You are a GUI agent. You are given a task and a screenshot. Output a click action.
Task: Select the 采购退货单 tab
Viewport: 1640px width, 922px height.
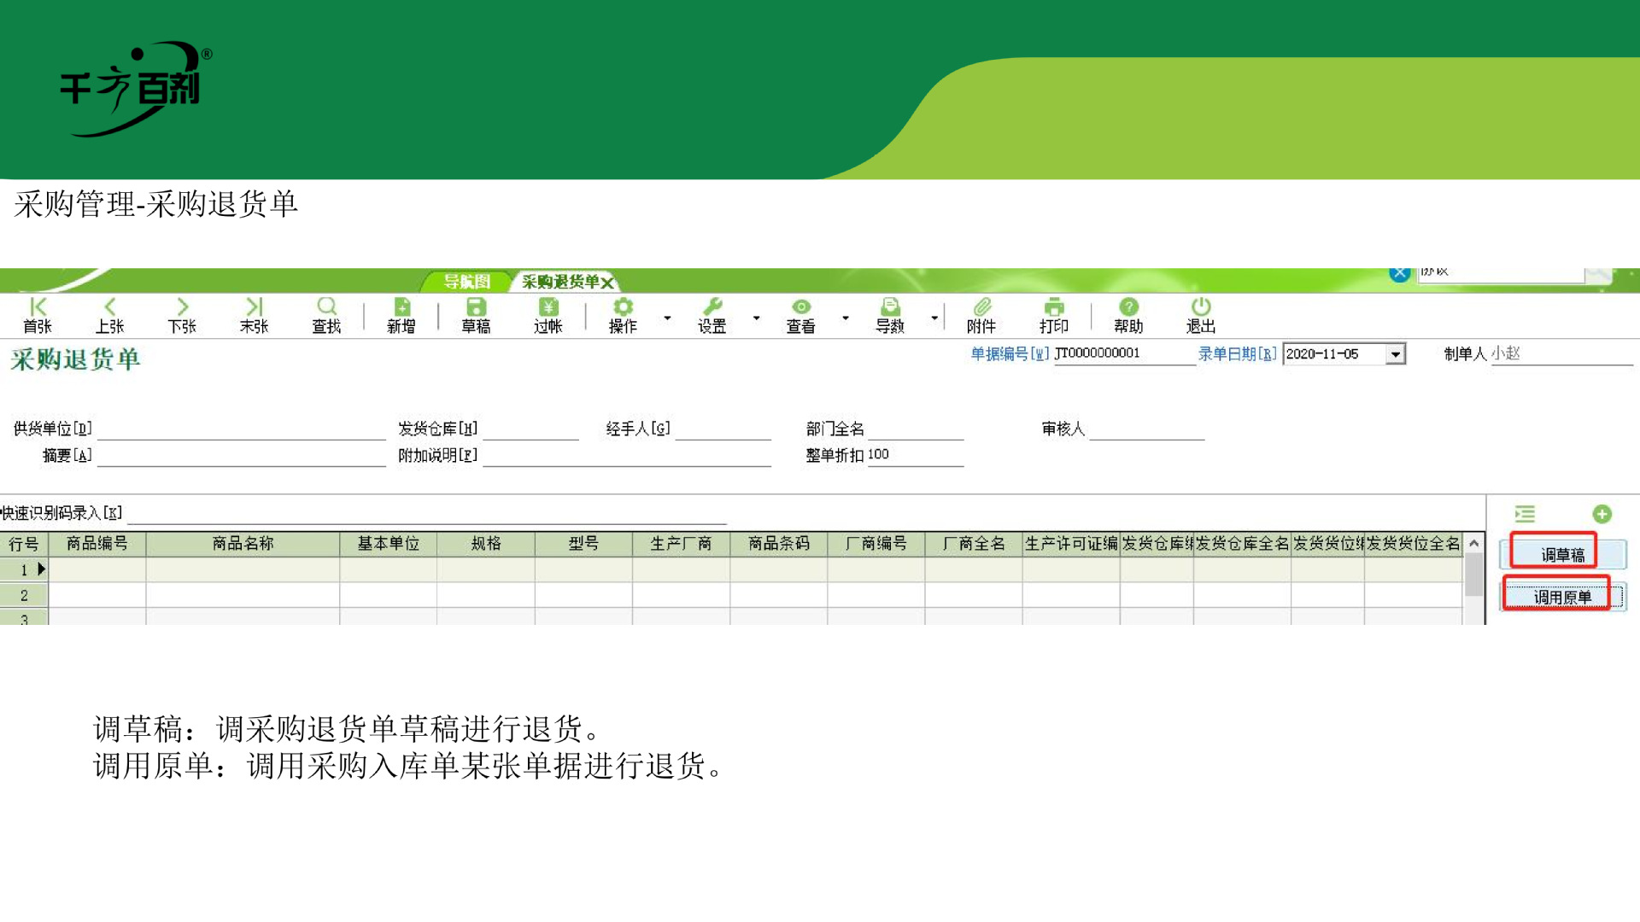[559, 282]
